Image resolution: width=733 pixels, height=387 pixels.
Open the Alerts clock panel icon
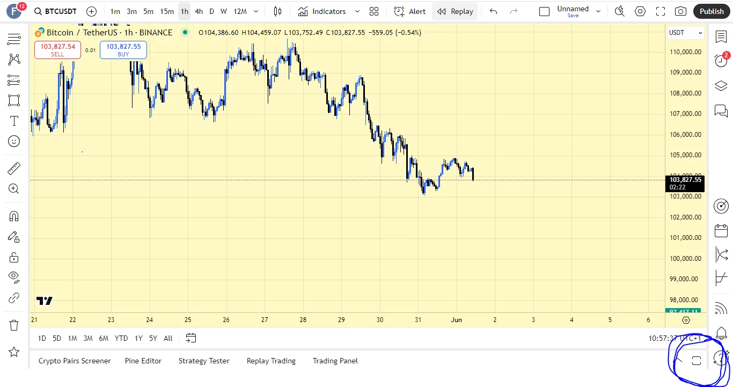721,60
